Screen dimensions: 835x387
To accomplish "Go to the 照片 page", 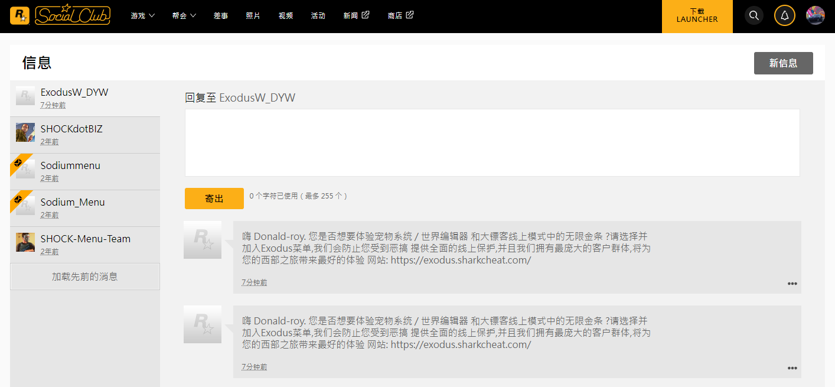I will pos(253,16).
